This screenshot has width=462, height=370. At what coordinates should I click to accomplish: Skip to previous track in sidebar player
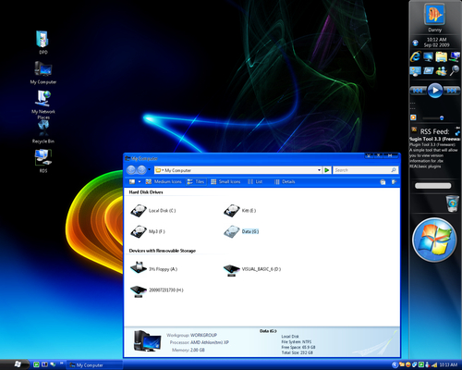coord(418,91)
